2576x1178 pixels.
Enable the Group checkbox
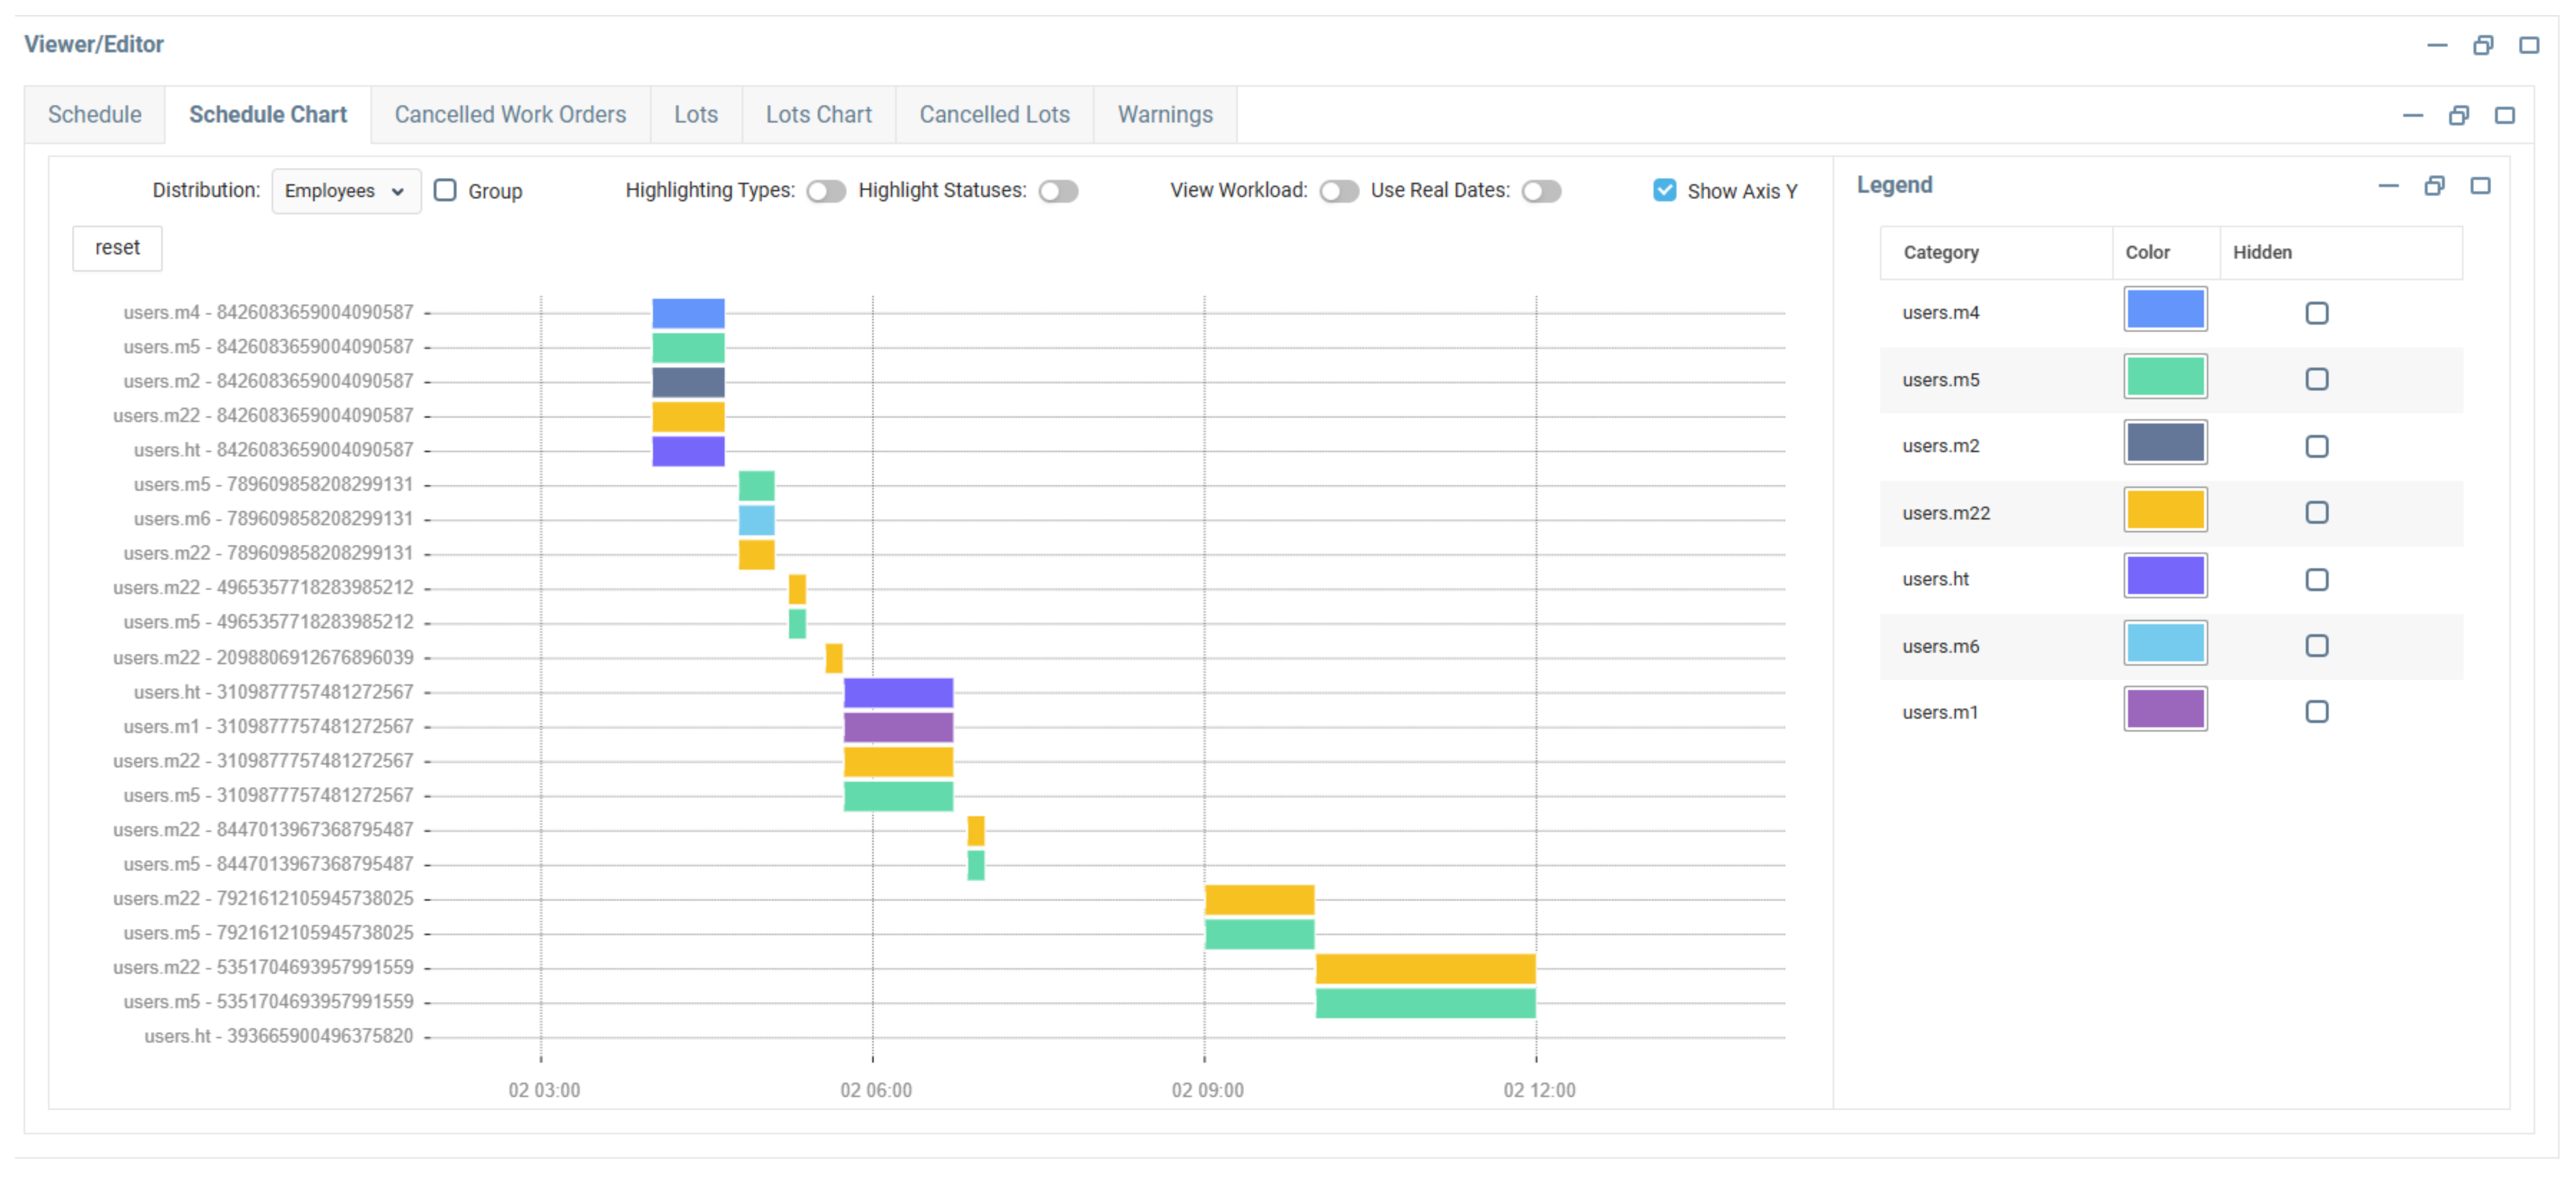tap(445, 191)
